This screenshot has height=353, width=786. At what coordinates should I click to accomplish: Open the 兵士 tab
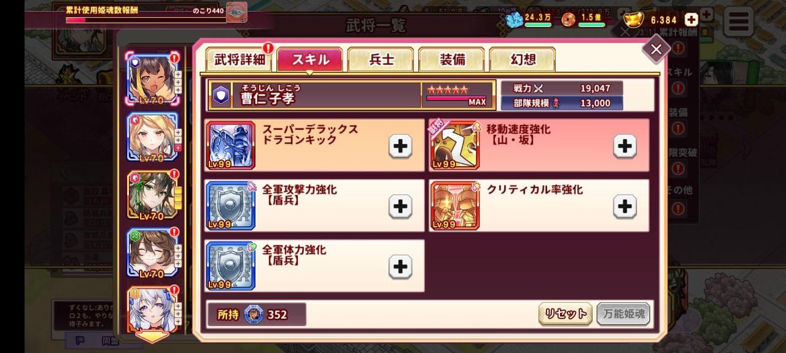pos(381,59)
